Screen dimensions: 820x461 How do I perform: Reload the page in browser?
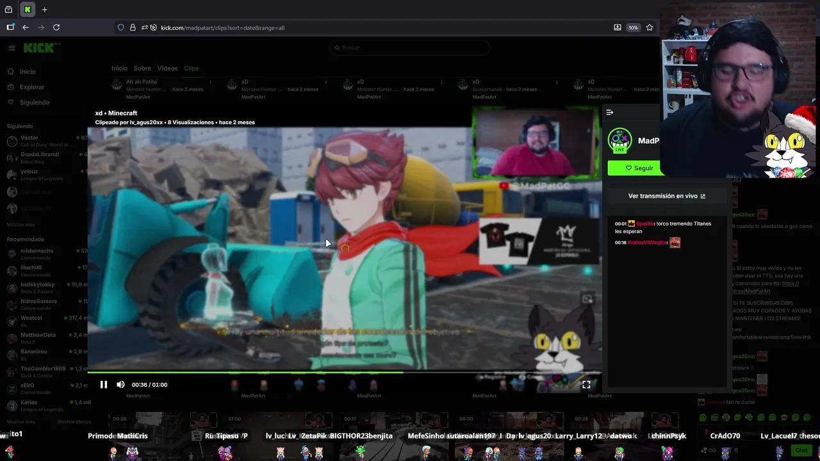click(x=56, y=28)
